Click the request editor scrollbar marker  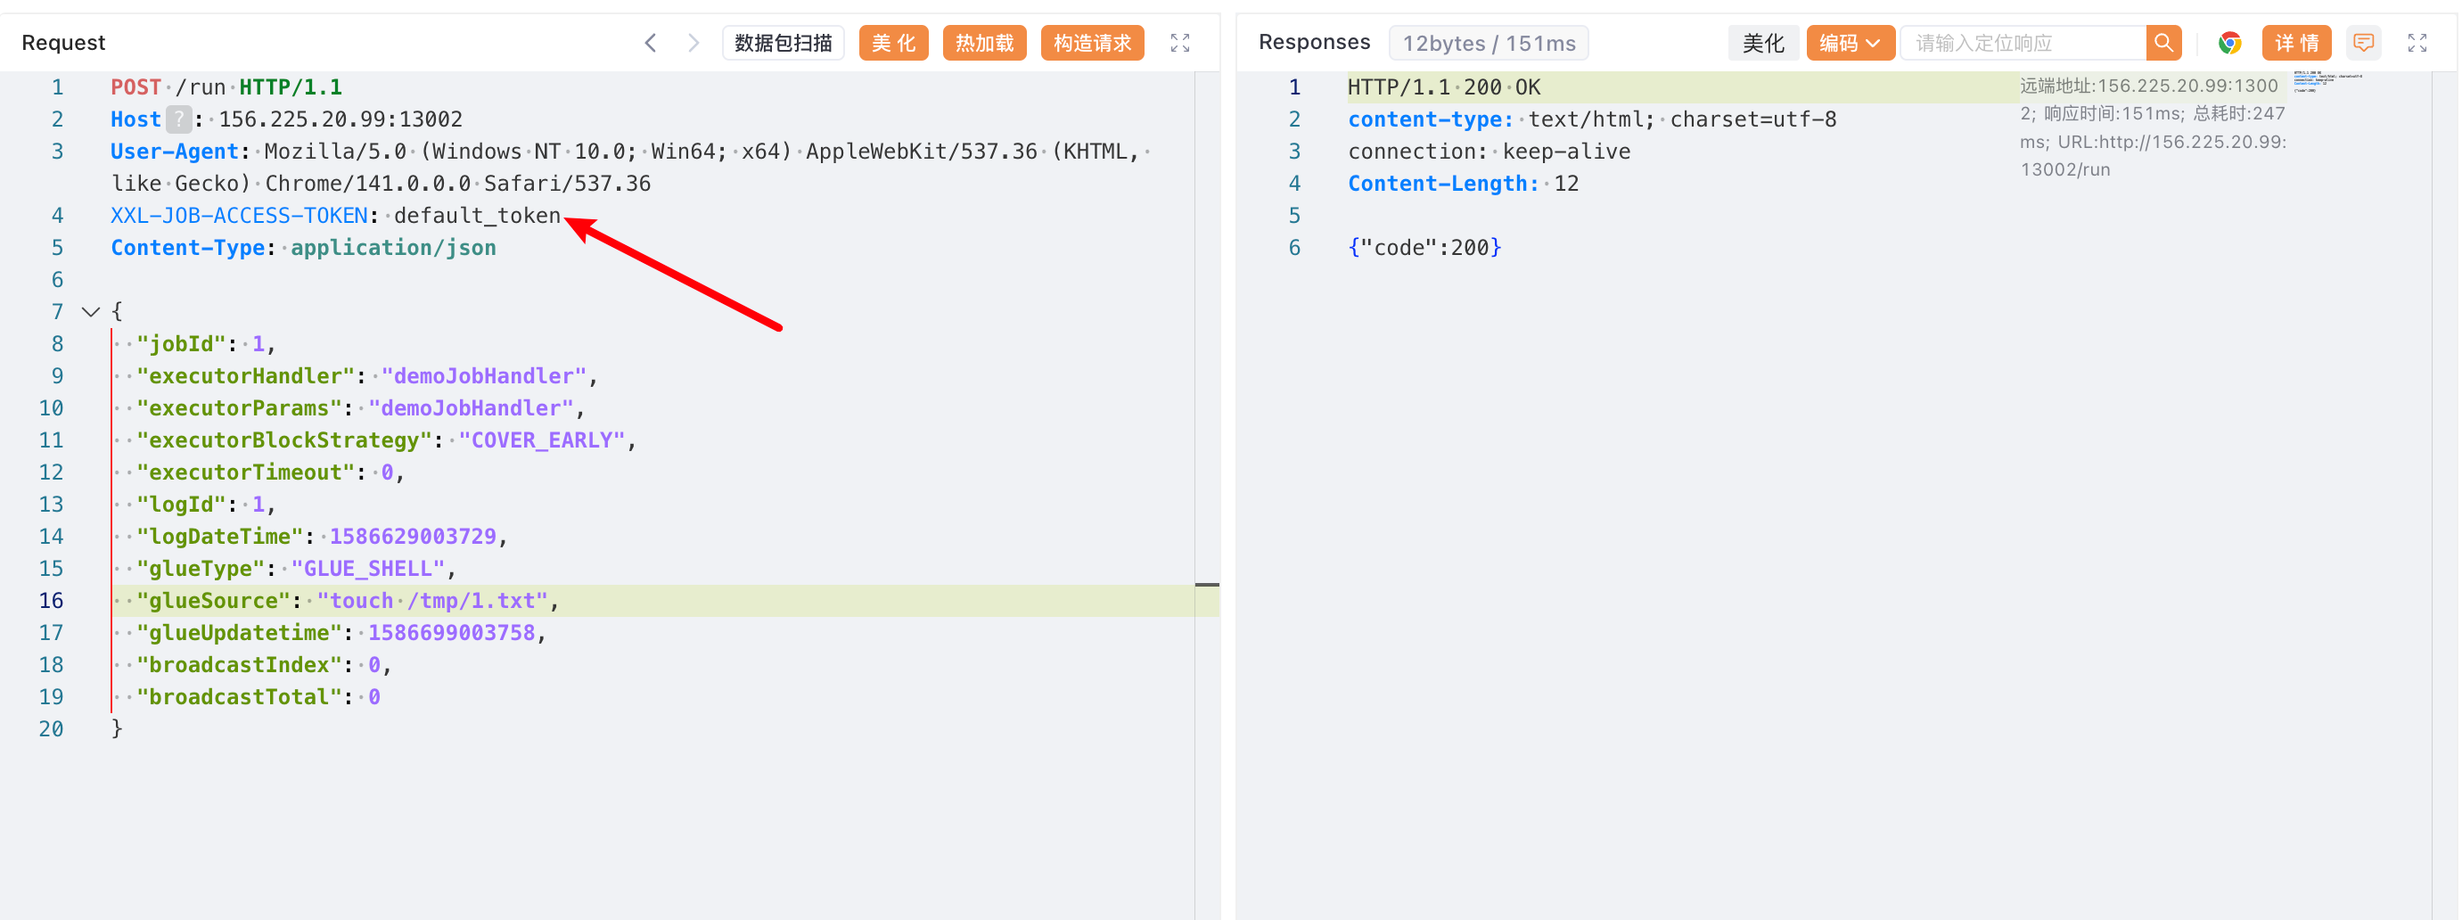[1207, 585]
